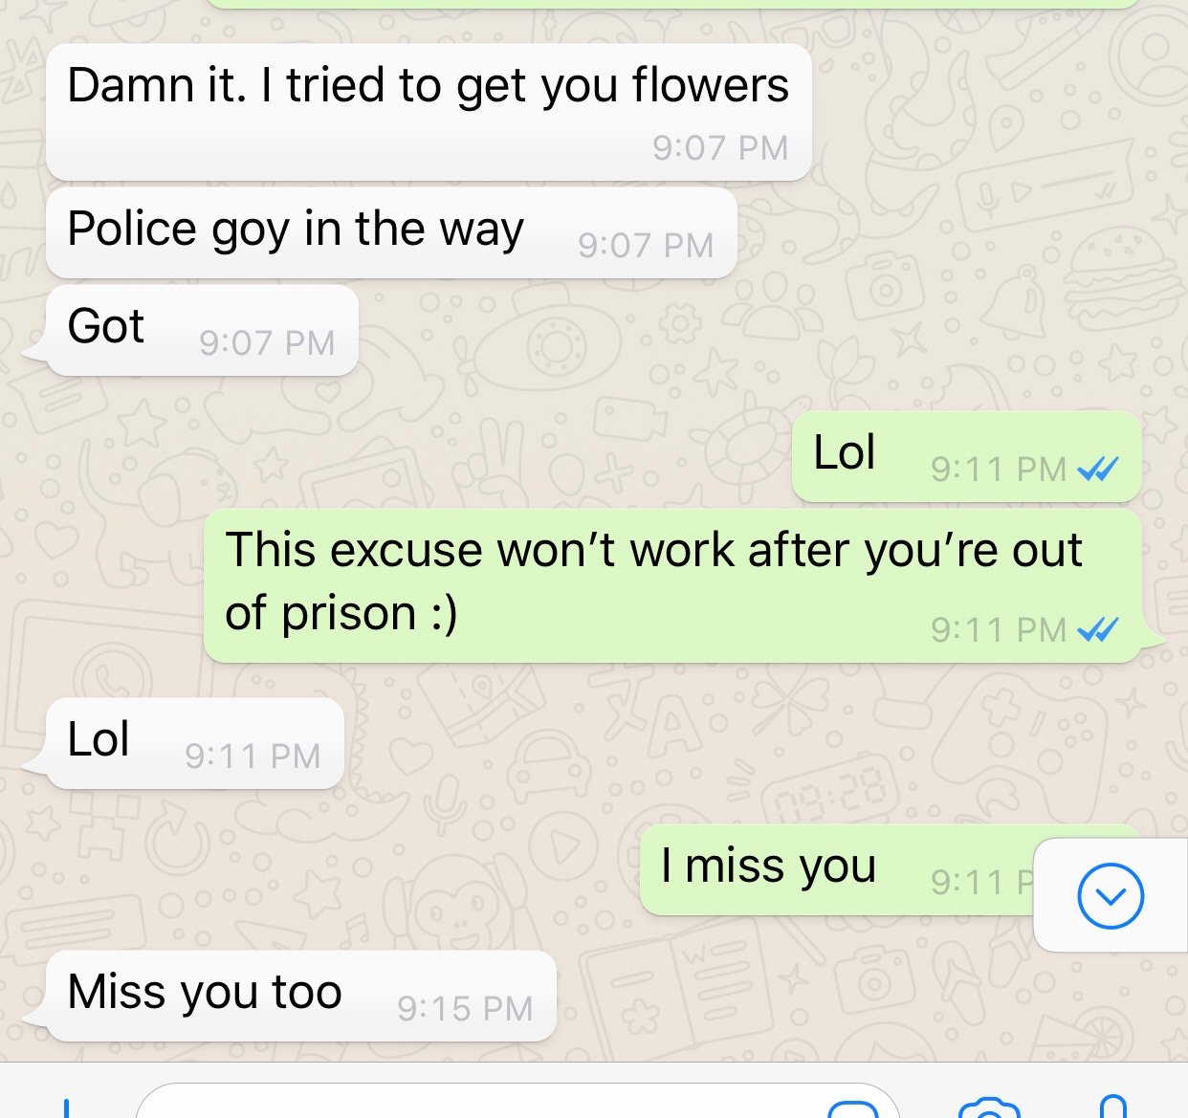The width and height of the screenshot is (1188, 1118).
Task: Tap the partially visible green bubble at top
Action: pyautogui.click(x=673, y=4)
